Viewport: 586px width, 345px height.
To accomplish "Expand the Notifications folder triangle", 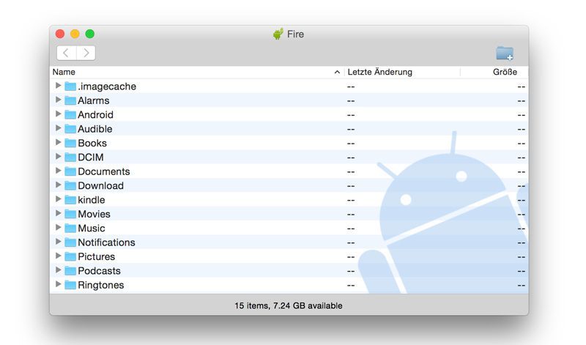I will click(x=58, y=242).
